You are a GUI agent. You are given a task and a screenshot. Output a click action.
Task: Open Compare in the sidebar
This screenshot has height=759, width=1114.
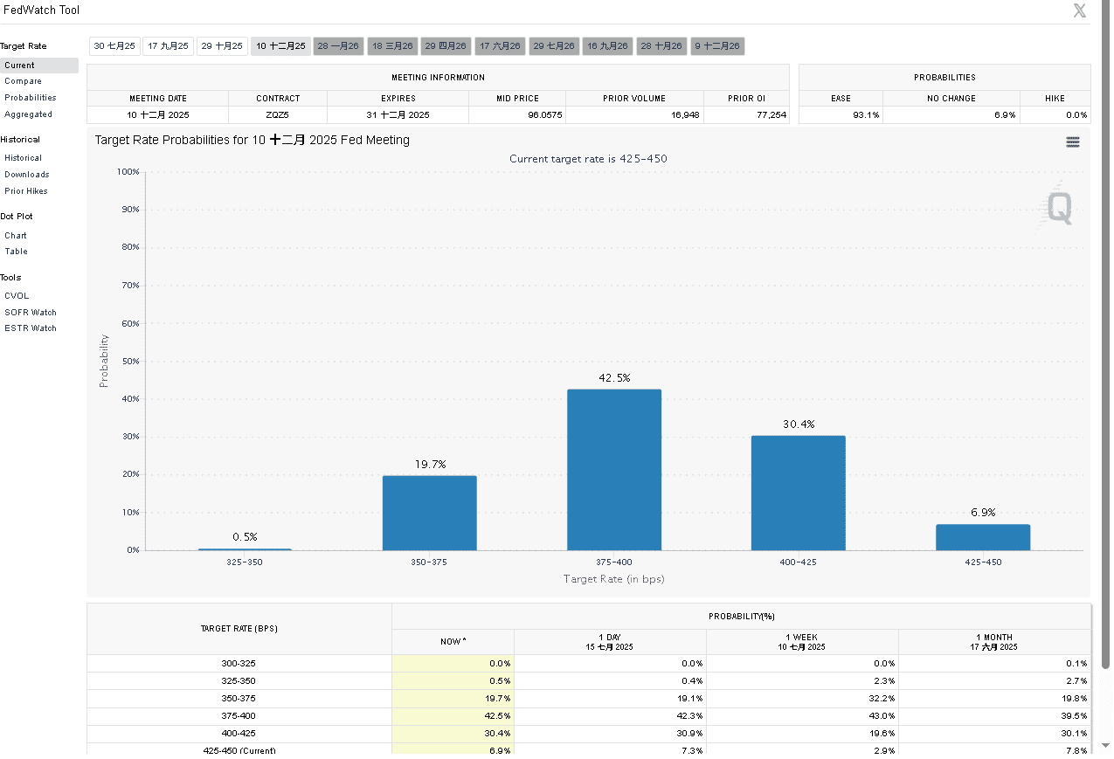click(x=23, y=81)
